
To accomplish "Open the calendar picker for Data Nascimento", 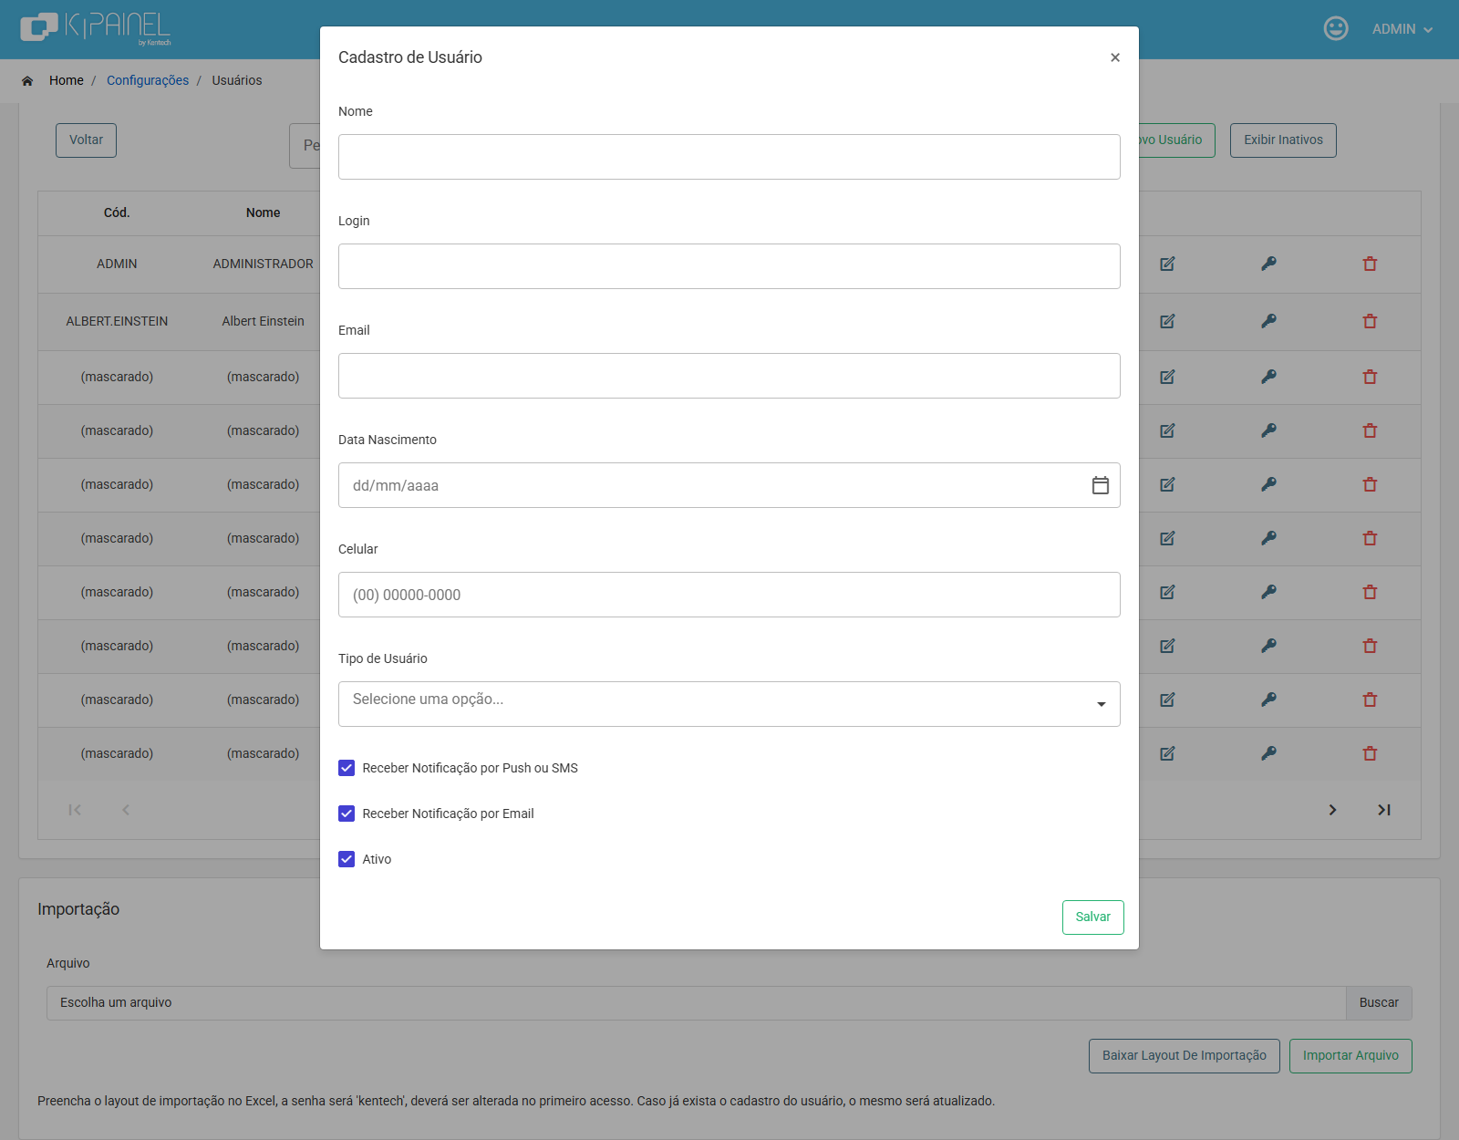I will tap(1101, 485).
